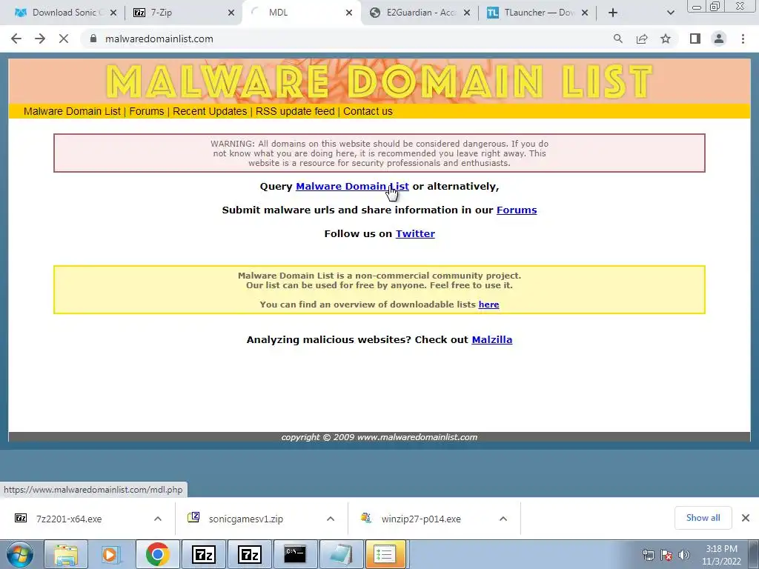Viewport: 759px width, 569px height.
Task: Open Windows Explorer from the taskbar
Action: pyautogui.click(x=66, y=554)
